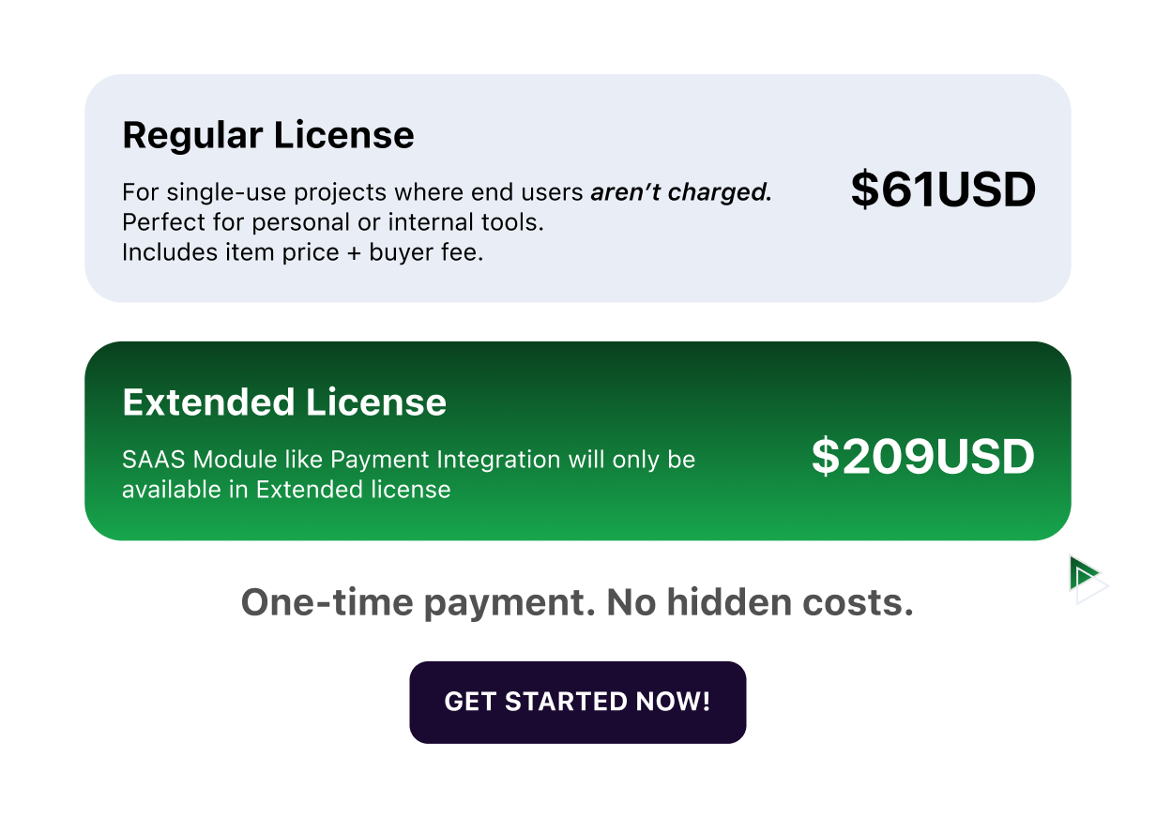This screenshot has height=818, width=1156.
Task: Click the "One-time payment." phrase
Action: [x=418, y=602]
